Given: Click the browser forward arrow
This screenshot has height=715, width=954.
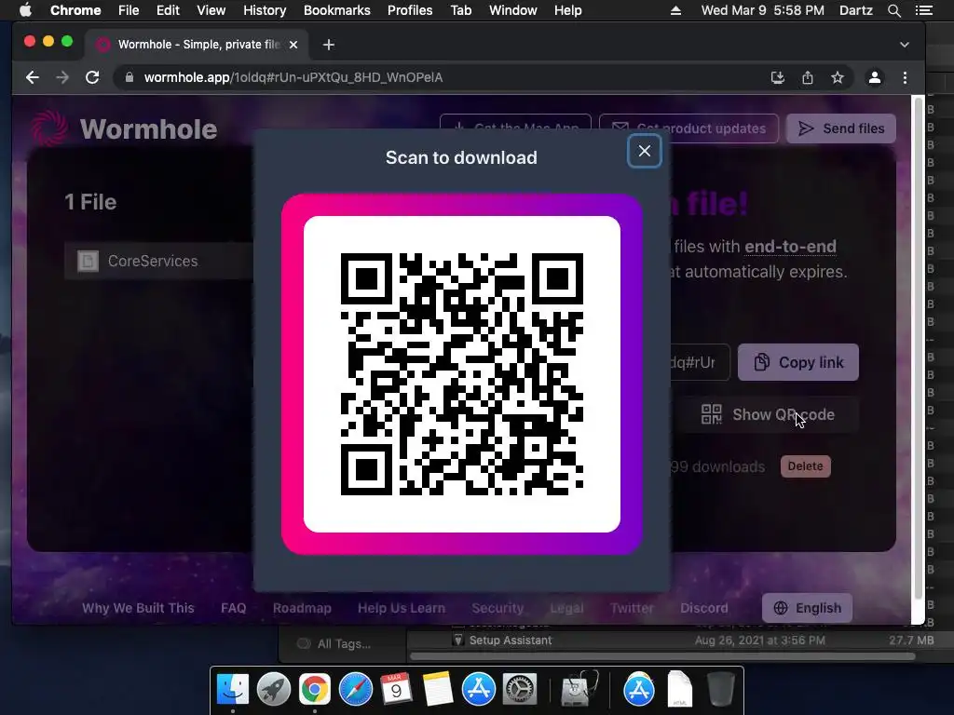Looking at the screenshot, I should click(62, 77).
